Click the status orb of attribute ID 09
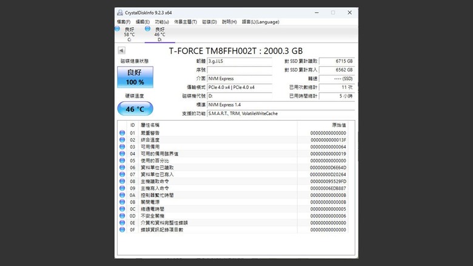The width and height of the screenshot is (473, 266). 122,188
